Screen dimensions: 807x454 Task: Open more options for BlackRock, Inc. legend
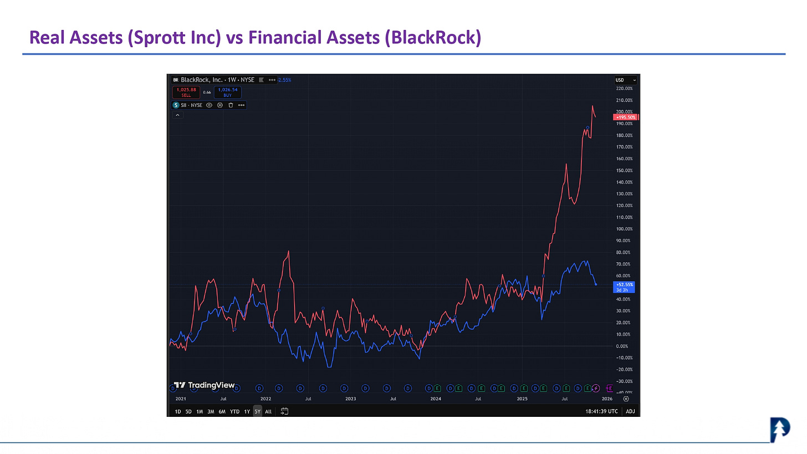[x=272, y=80]
